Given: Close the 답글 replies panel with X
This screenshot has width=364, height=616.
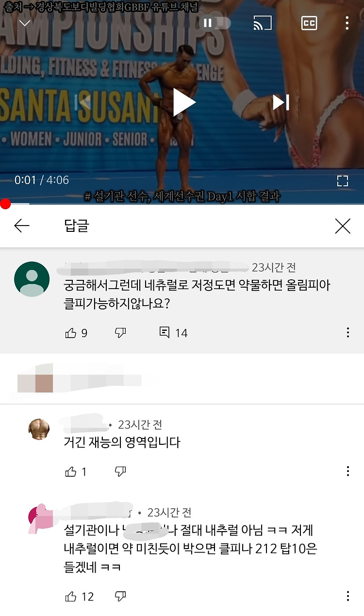Looking at the screenshot, I should coord(343,226).
